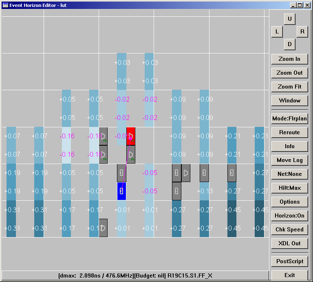The width and height of the screenshot is (313, 282).
Task: Click the flip-flop cell directly above the +0.13 value
Action: click(x=204, y=173)
